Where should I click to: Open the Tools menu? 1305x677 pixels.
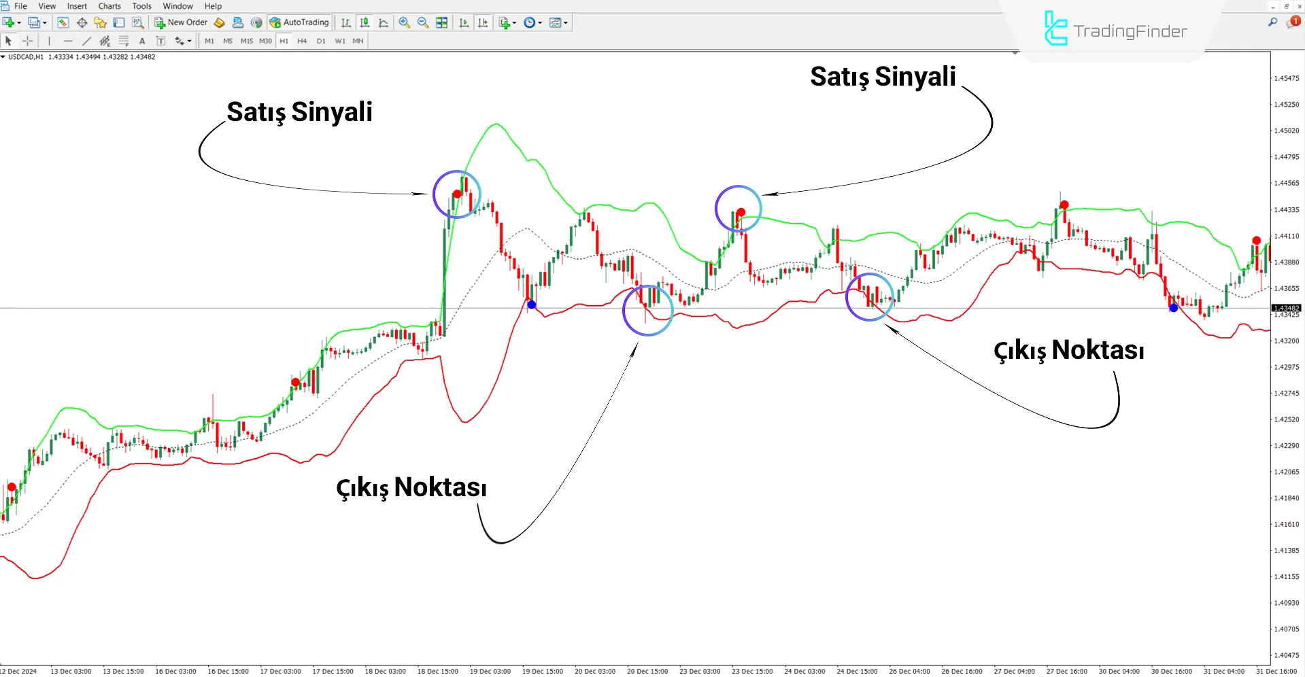(x=141, y=6)
